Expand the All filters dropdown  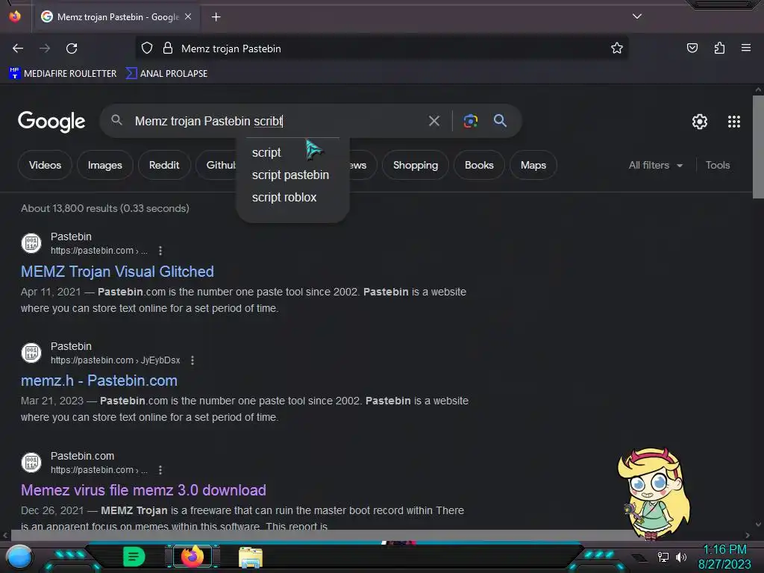click(x=655, y=165)
